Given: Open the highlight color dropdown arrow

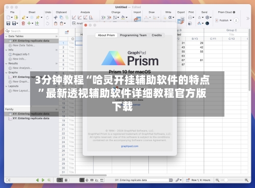Looking at the screenshot, I should point(27,17).
